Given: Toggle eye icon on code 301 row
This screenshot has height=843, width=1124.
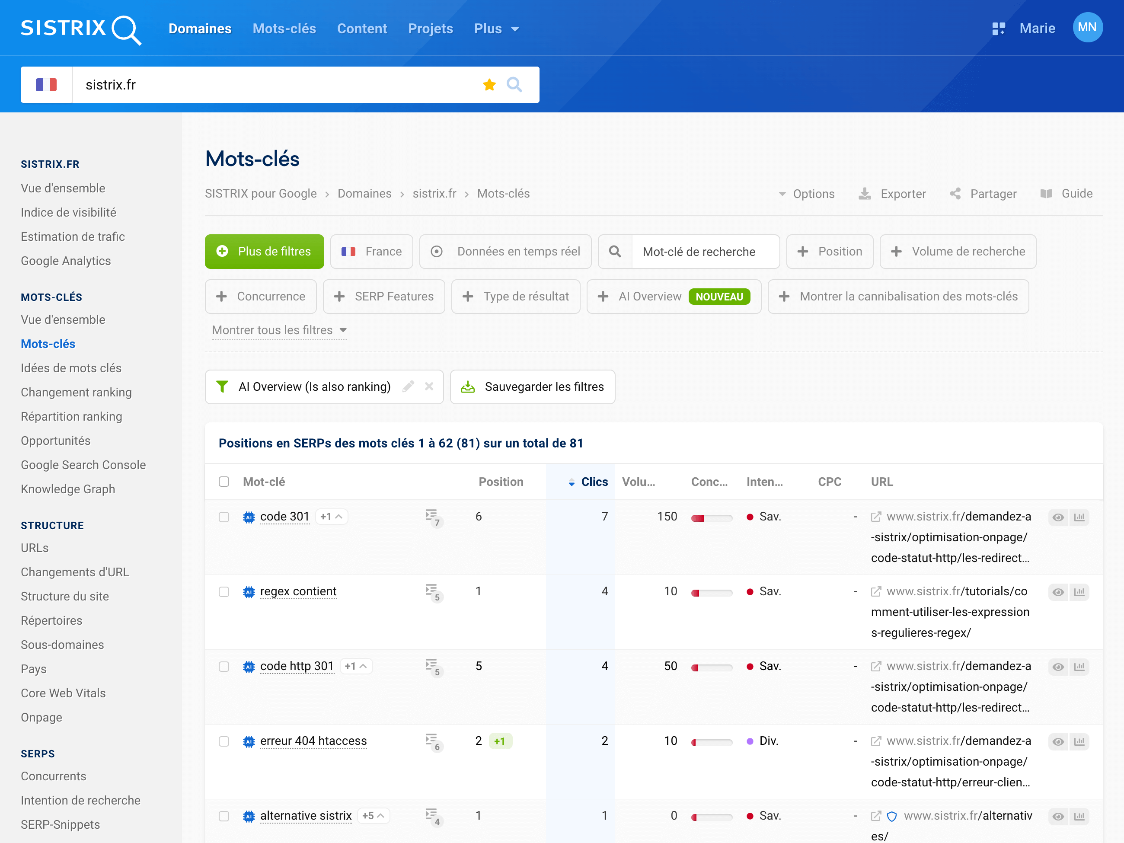Looking at the screenshot, I should coord(1058,517).
